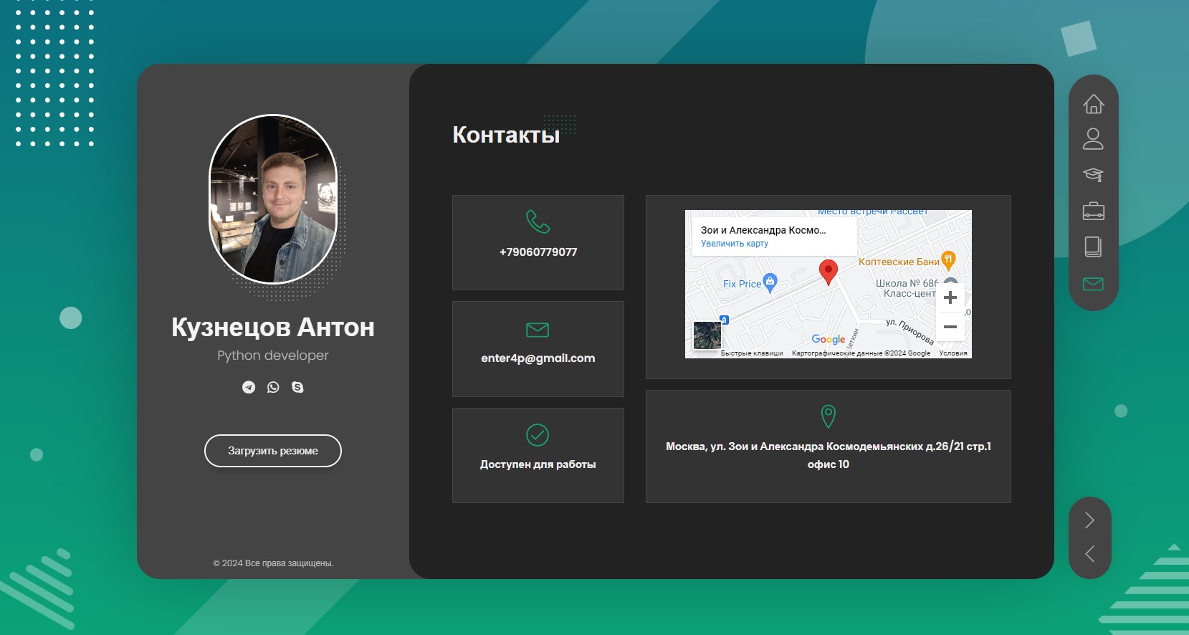Image resolution: width=1189 pixels, height=635 pixels.
Task: Click Картографические данные ©2024 Google text
Action: 861,353
